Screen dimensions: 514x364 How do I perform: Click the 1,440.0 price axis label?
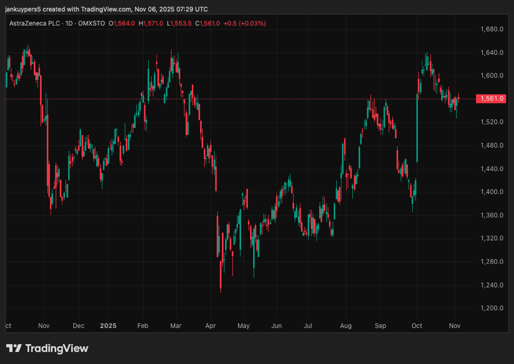coord(492,169)
